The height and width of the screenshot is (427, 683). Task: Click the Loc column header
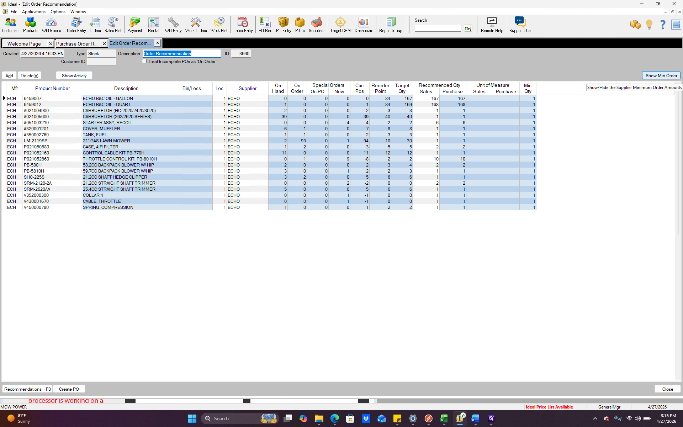click(219, 88)
